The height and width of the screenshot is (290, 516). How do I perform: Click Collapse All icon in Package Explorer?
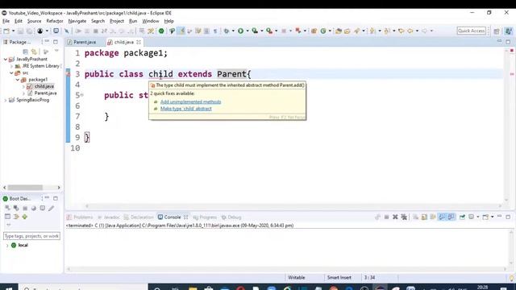tap(25, 52)
